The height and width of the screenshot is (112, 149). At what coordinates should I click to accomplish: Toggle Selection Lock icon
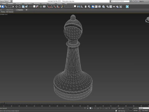88,108
